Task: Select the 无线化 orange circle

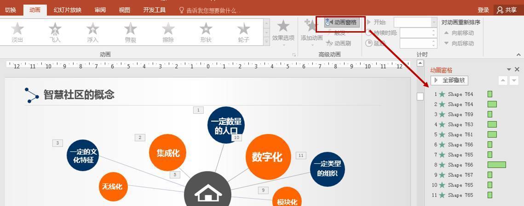Action: coord(113,187)
